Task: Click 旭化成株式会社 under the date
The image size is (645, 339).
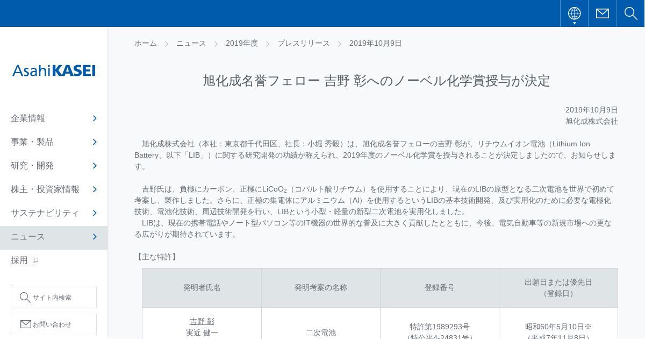Action: tap(592, 121)
